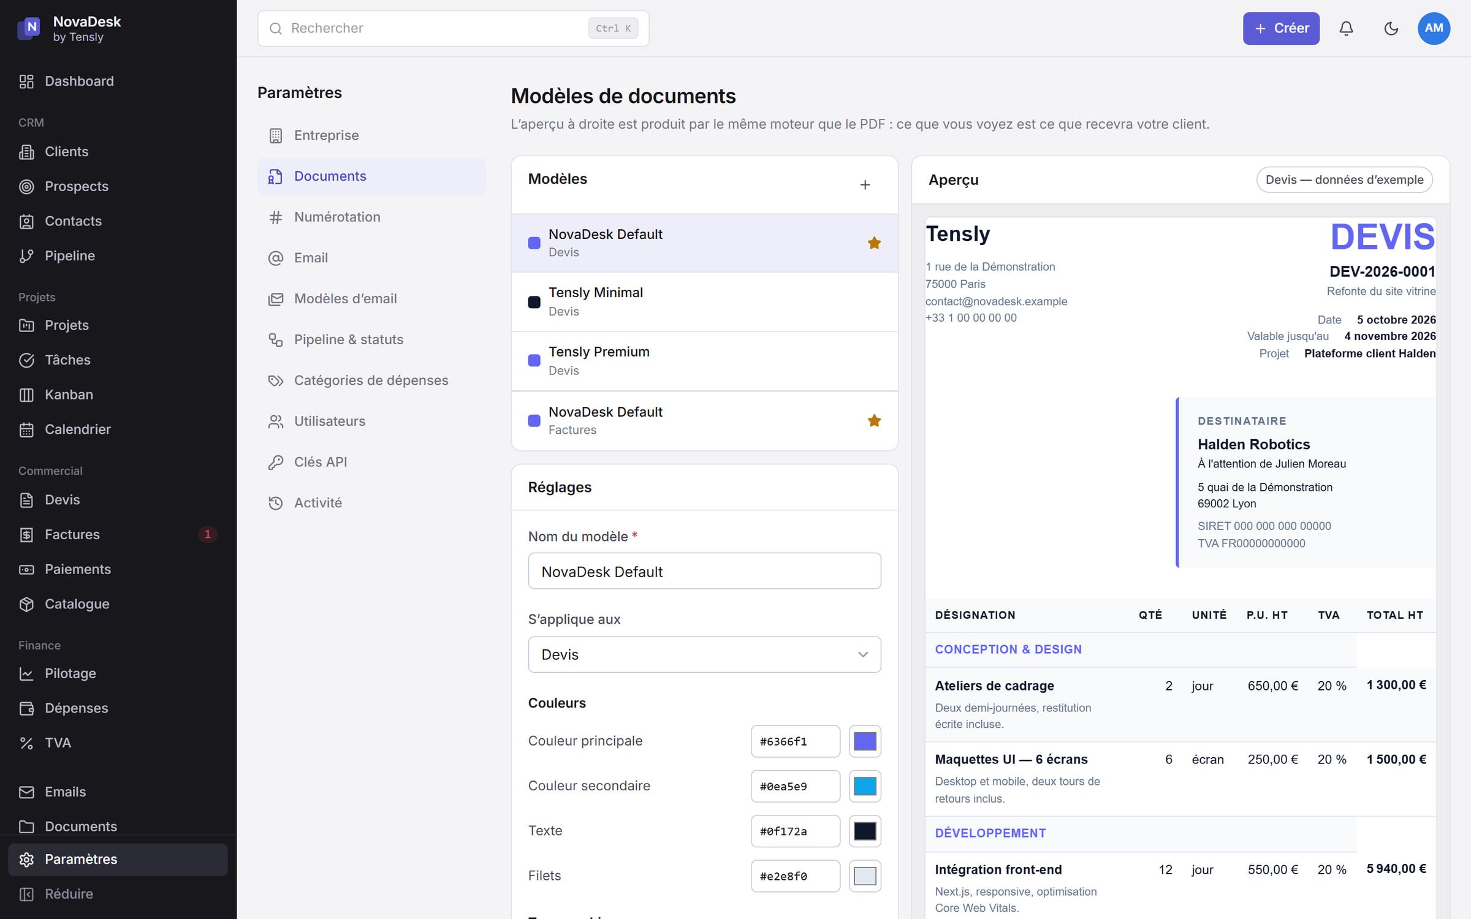
Task: Open the Texte color swatch
Action: (x=865, y=831)
